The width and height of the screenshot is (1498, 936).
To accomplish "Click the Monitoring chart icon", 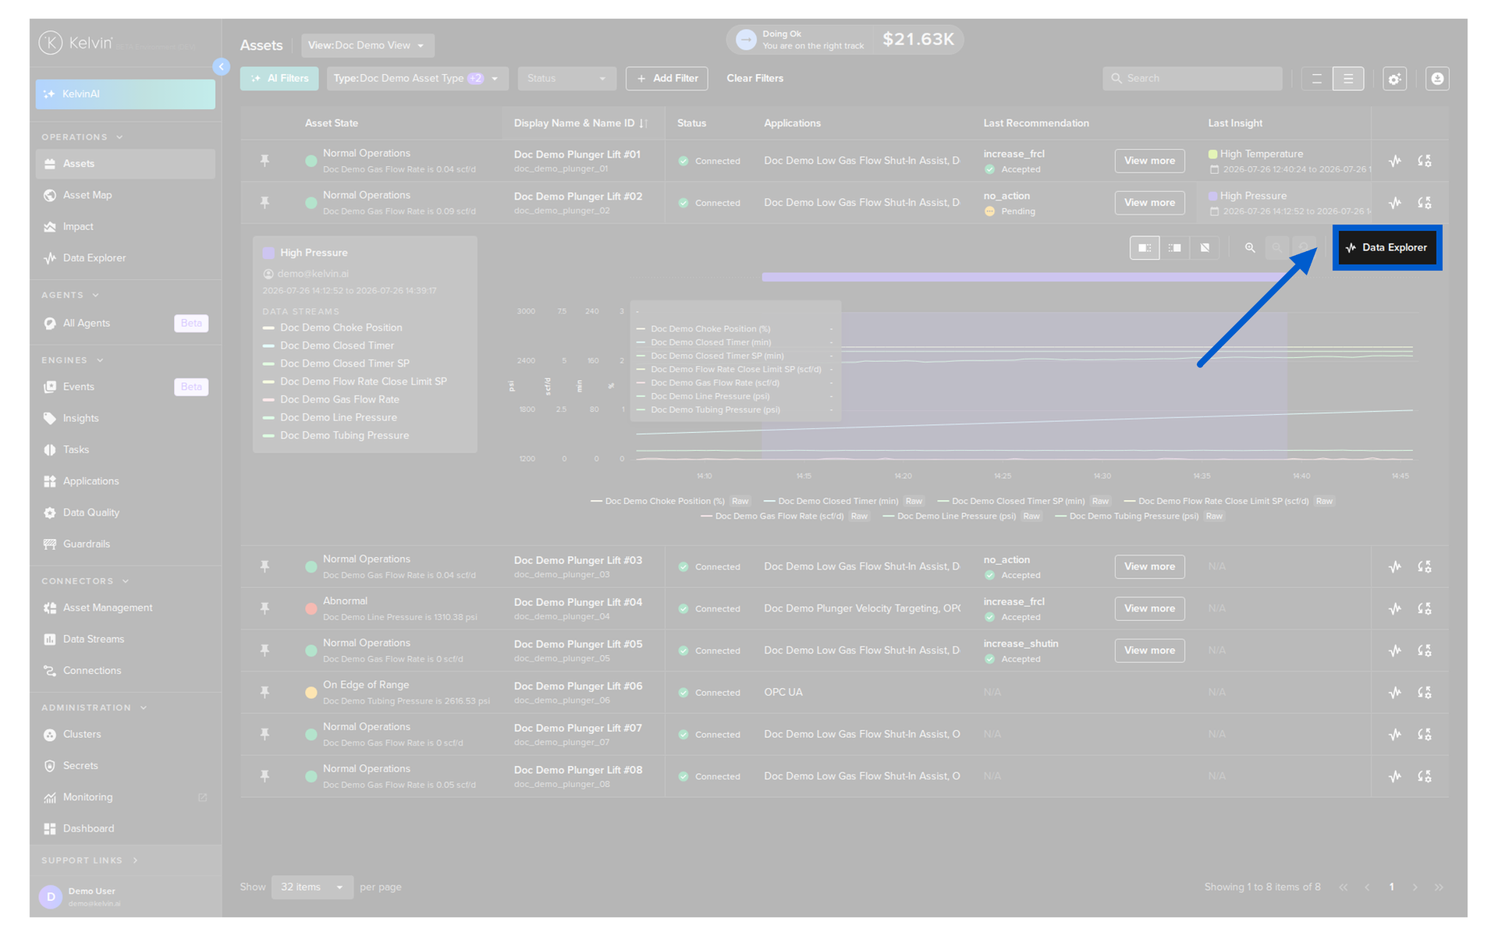I will [x=50, y=797].
